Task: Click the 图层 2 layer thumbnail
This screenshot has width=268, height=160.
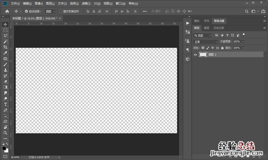Action: [x=203, y=55]
